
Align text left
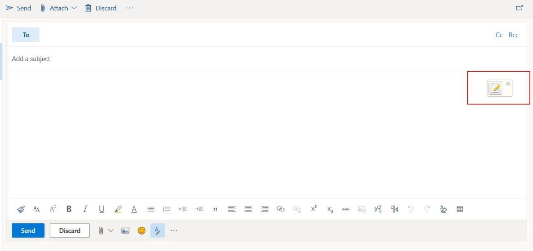pos(232,209)
